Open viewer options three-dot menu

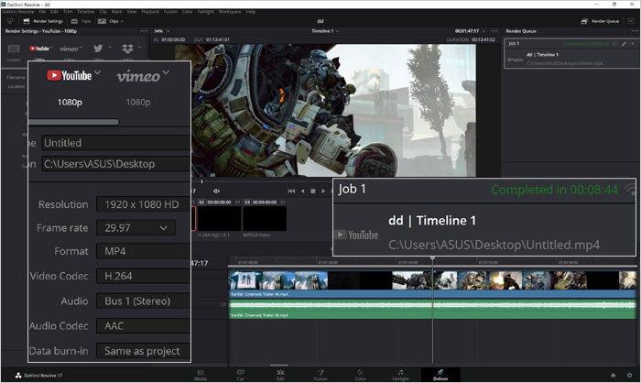pyautogui.click(x=494, y=31)
